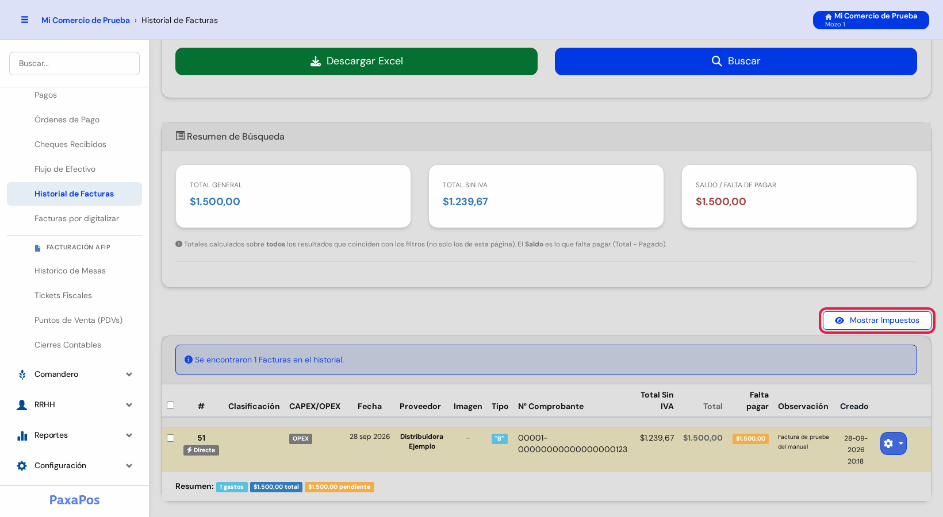Click the Comandero icon in sidebar
Viewport: 943px width, 517px height.
22,375
